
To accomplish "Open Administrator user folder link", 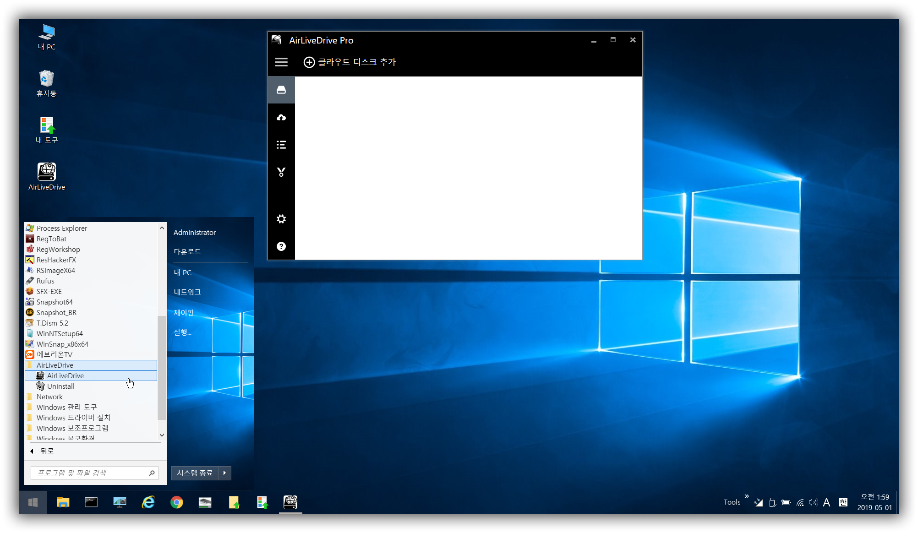I will coord(195,233).
